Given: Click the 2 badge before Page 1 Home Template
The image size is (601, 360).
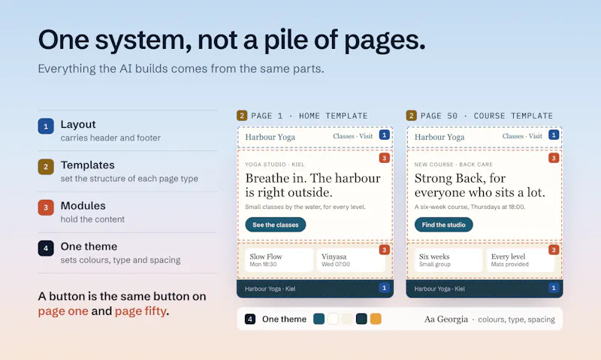Looking at the screenshot, I should [242, 116].
